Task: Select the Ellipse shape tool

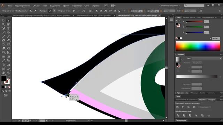Action: point(8,32)
